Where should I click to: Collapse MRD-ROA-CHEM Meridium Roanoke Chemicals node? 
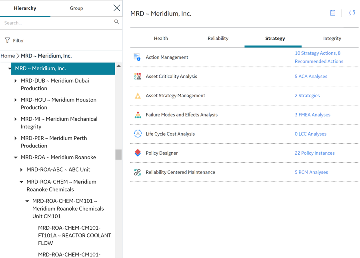click(x=21, y=182)
